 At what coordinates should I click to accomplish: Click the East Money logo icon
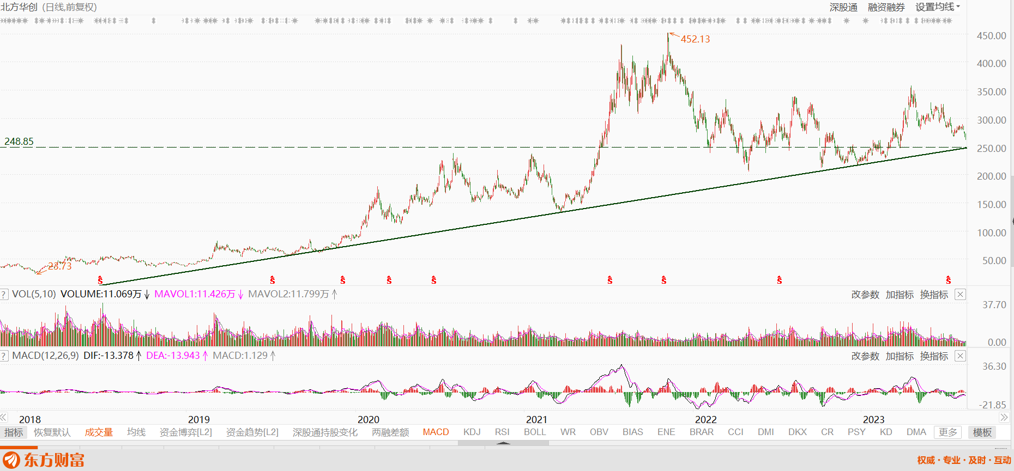[x=11, y=460]
